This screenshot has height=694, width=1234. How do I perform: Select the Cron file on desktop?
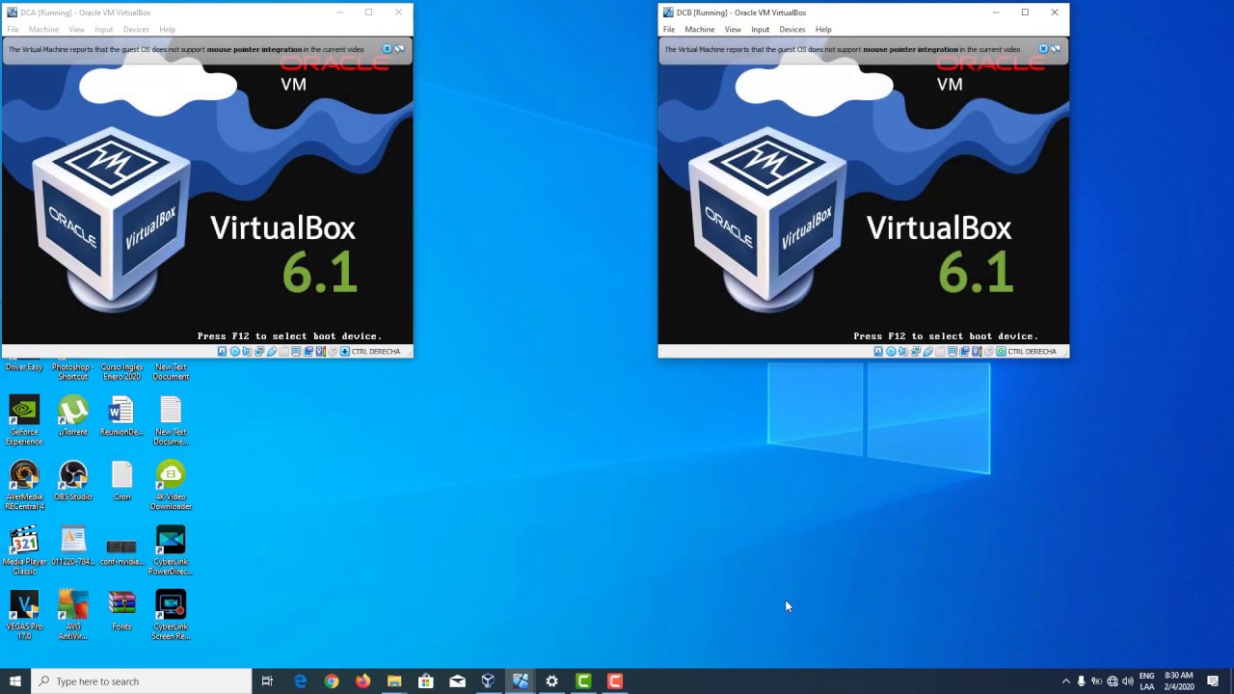tap(121, 481)
